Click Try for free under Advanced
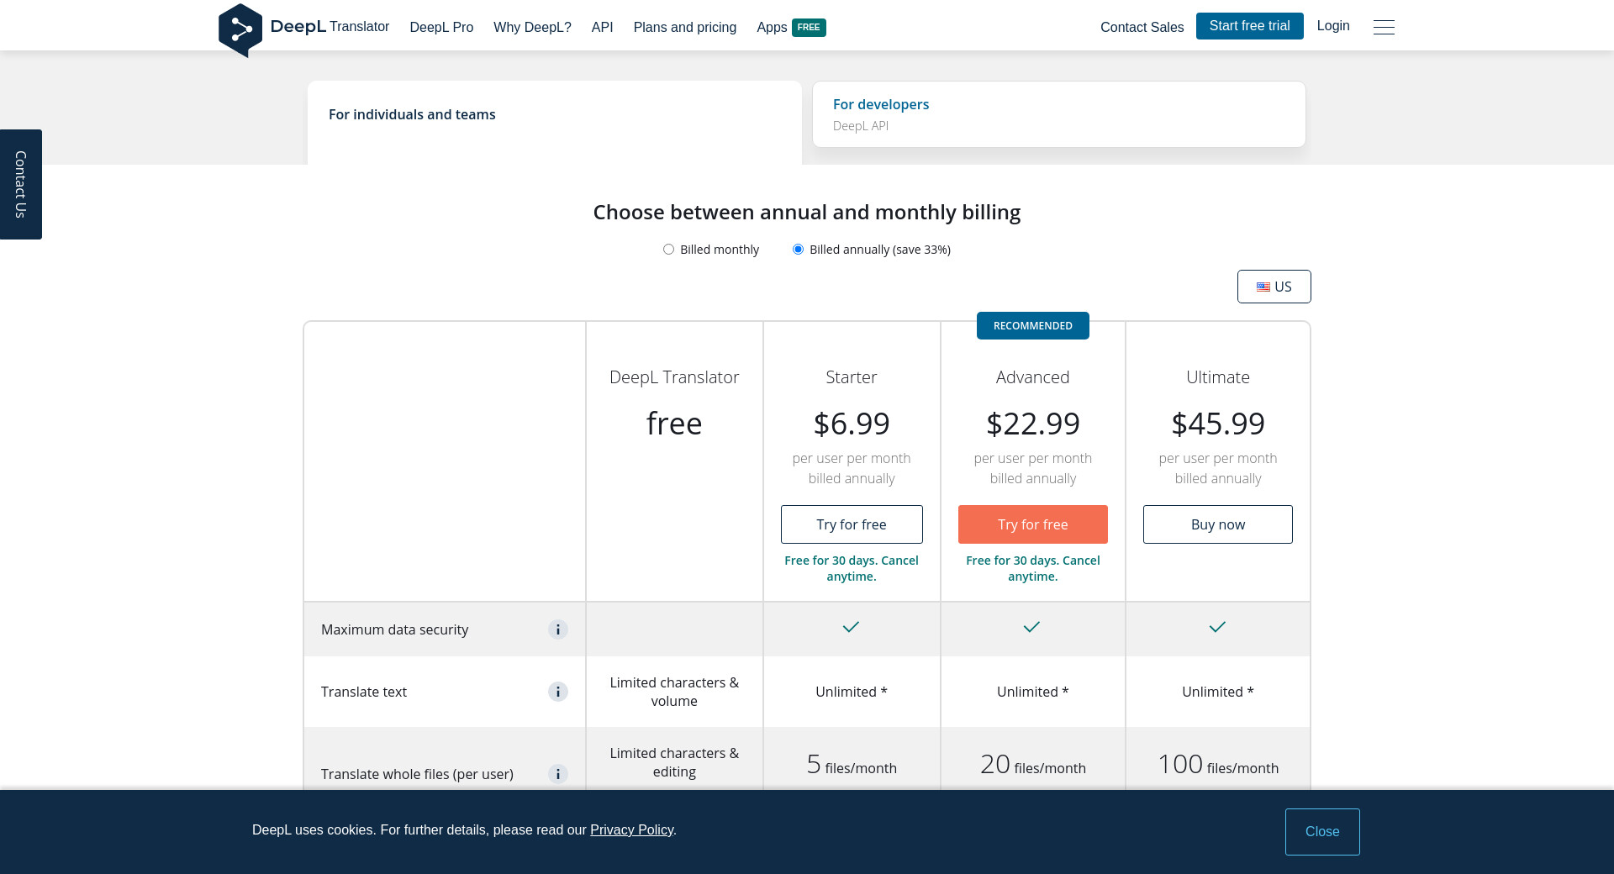The image size is (1614, 874). point(1032,524)
